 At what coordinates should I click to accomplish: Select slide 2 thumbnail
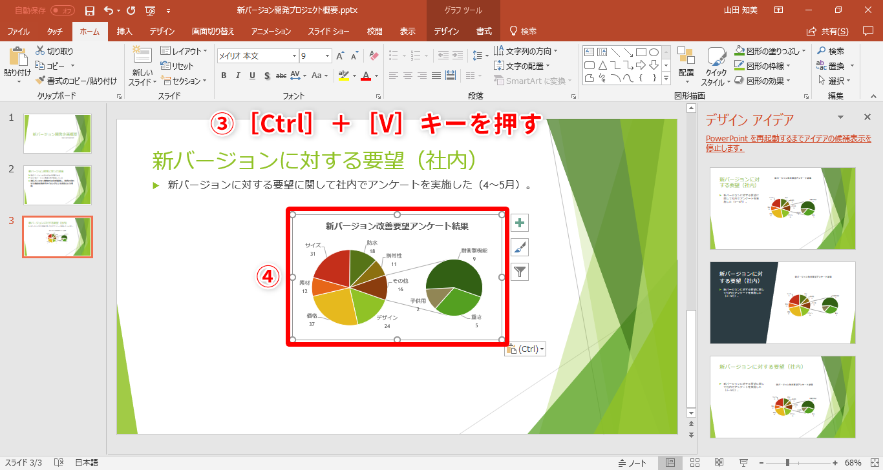click(58, 185)
